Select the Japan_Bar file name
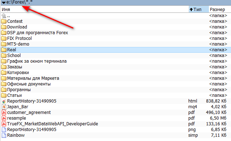231x141 pixels. click(x=18, y=107)
